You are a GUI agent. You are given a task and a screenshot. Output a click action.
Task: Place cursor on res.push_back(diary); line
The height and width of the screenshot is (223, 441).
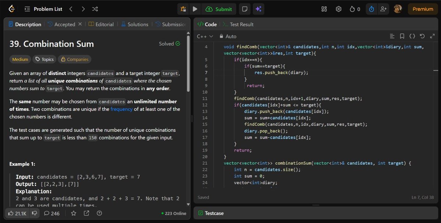[281, 73]
